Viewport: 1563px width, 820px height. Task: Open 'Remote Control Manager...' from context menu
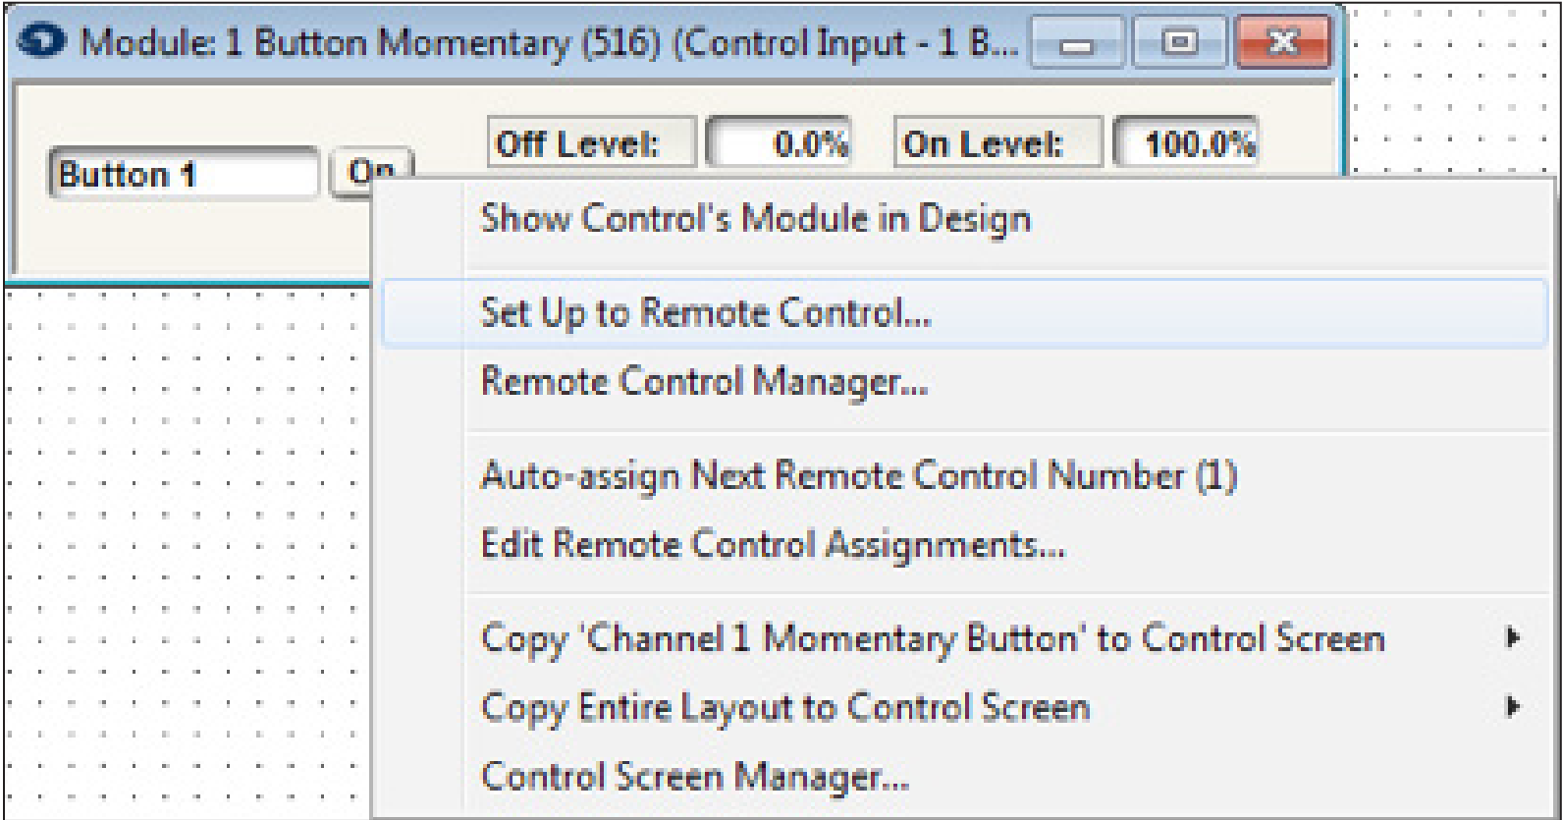(x=704, y=381)
